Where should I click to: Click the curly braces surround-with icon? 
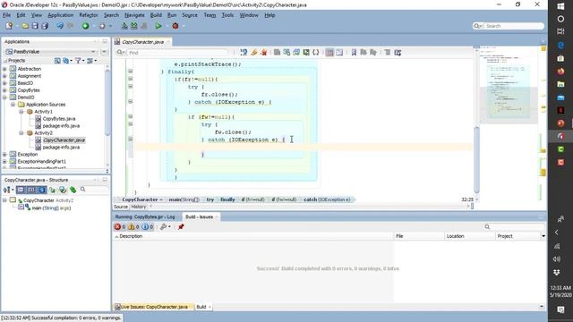pos(316,53)
